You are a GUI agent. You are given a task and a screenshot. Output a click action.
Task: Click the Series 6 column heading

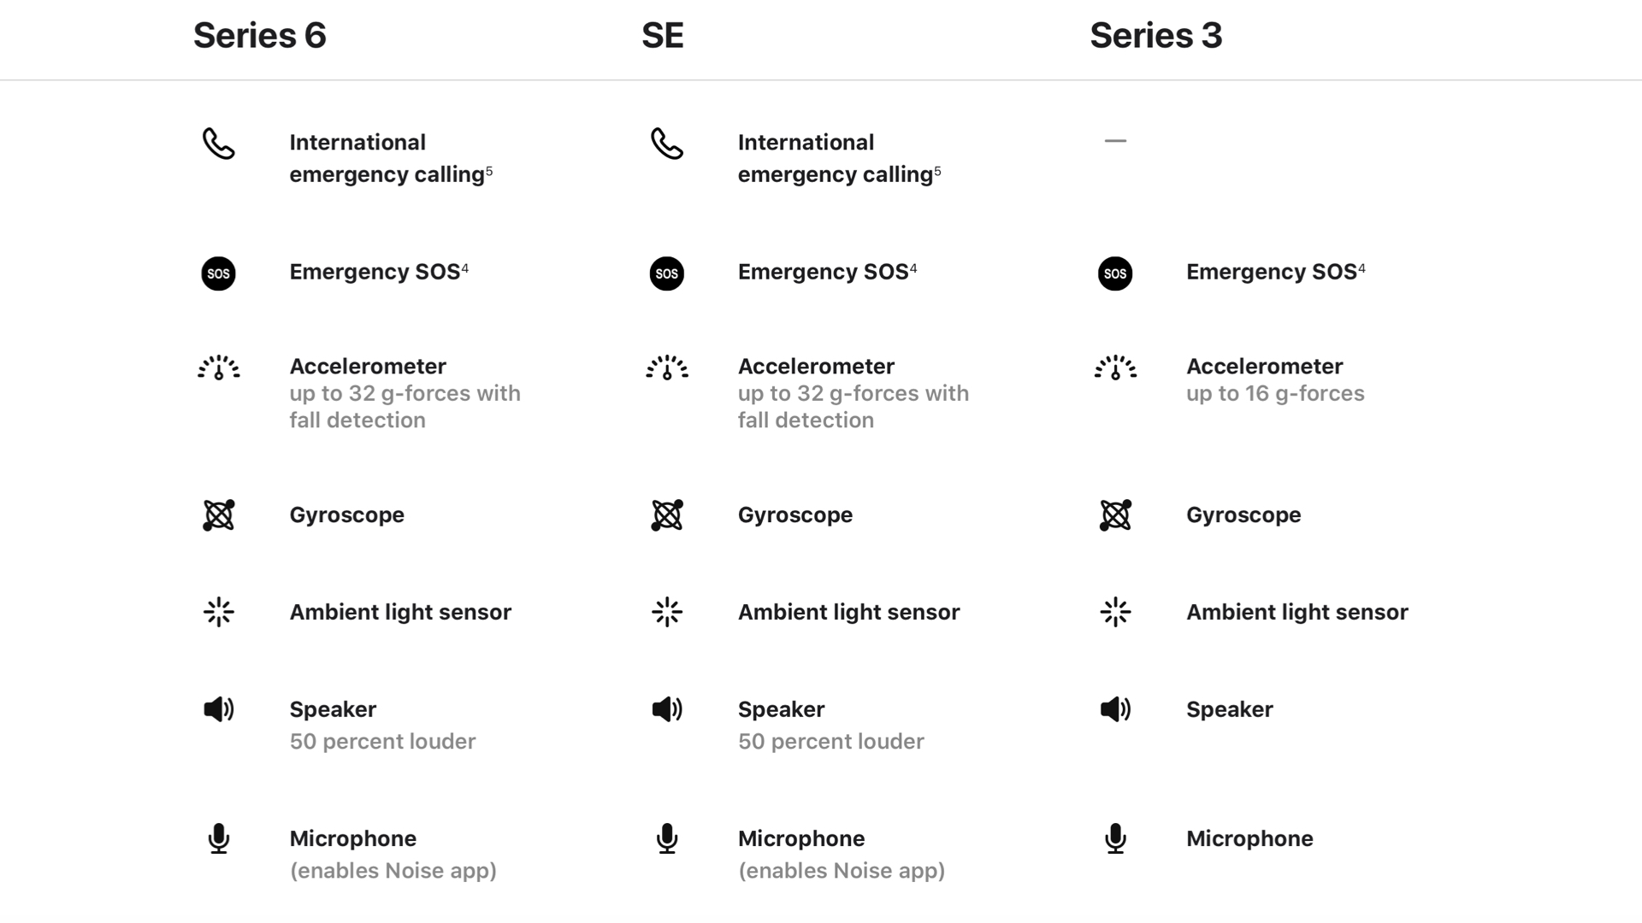coord(259,36)
